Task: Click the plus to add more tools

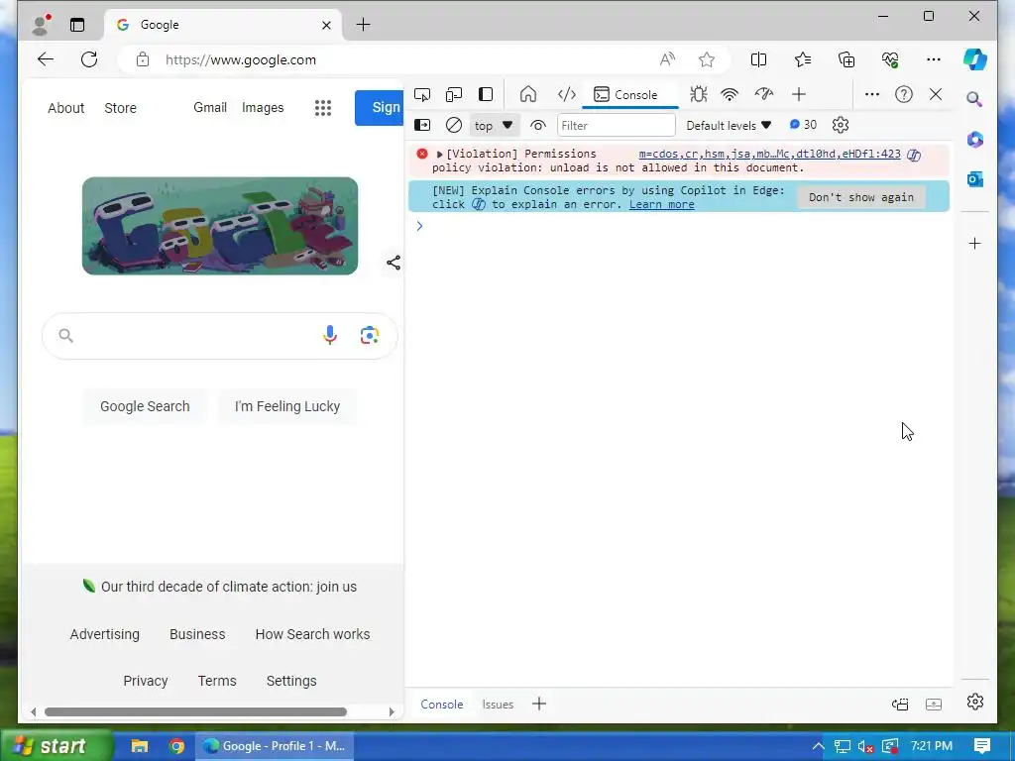Action: point(799,94)
